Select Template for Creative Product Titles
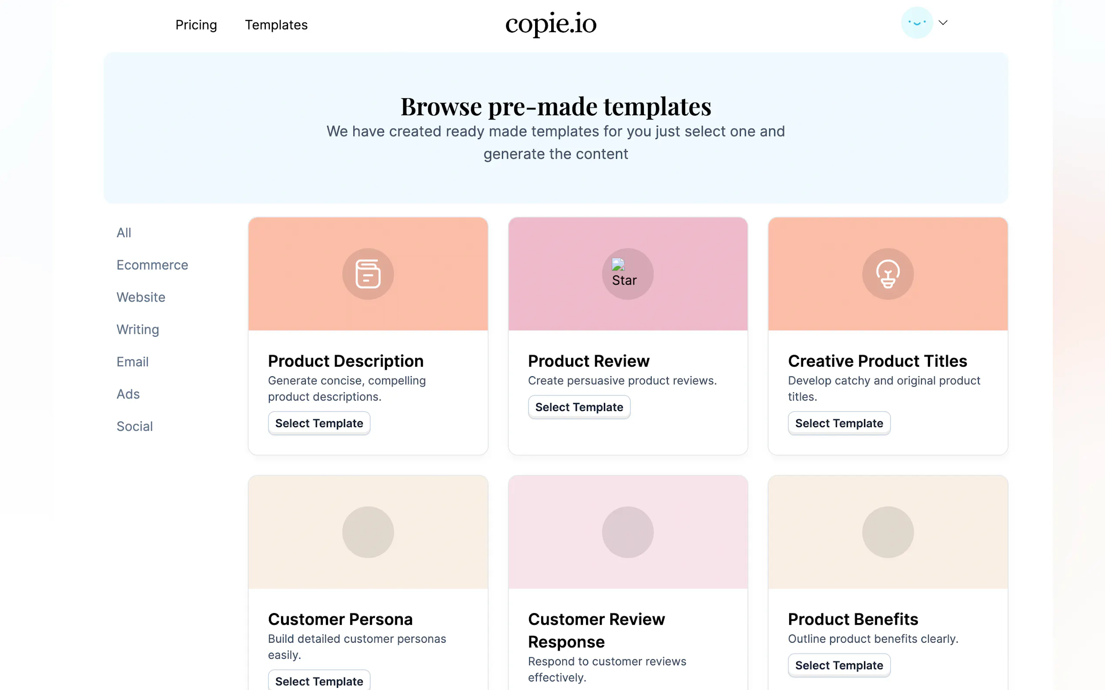Screen dimensions: 1105x690 point(839,423)
